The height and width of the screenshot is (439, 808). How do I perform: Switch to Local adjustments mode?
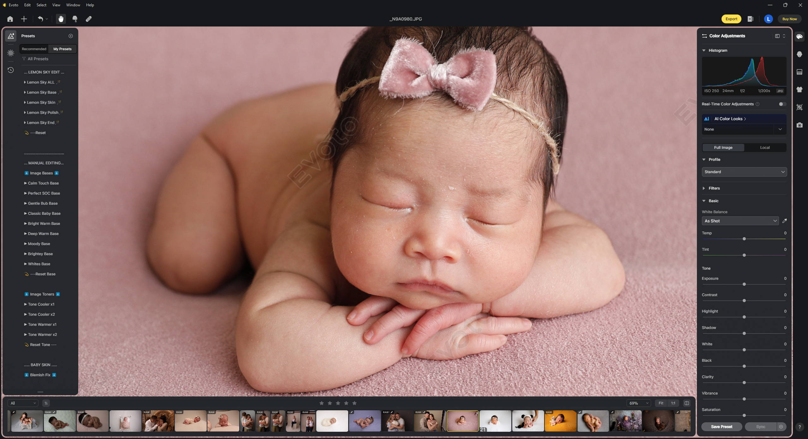click(x=764, y=148)
